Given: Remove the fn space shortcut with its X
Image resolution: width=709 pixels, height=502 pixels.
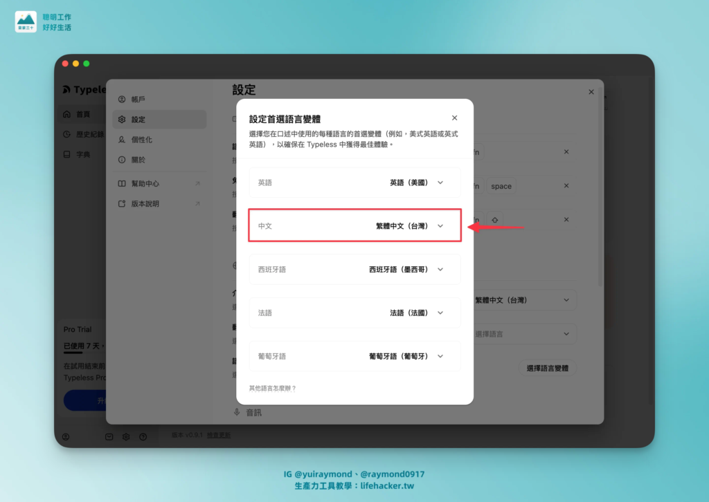Looking at the screenshot, I should 566,185.
